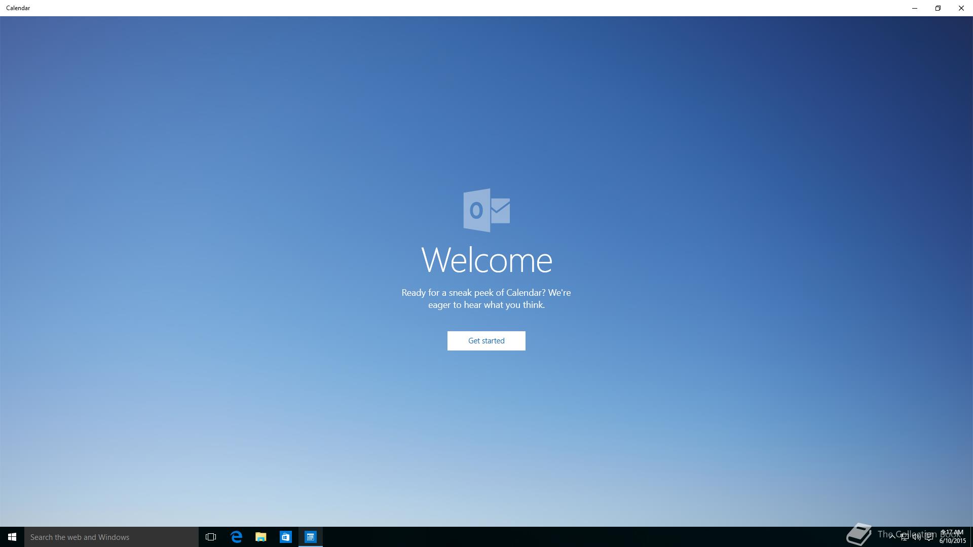The width and height of the screenshot is (973, 547).
Task: Open the volume control tray icon
Action: pos(917,537)
